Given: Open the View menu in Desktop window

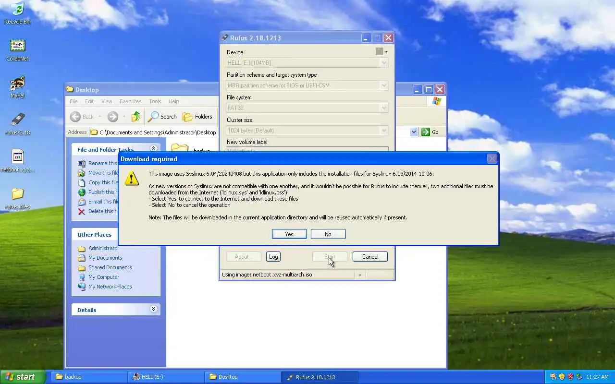Looking at the screenshot, I should click(x=107, y=101).
